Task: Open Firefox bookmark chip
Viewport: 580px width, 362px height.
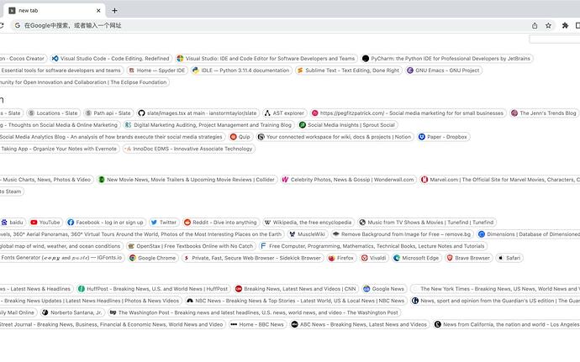Action: pos(341,258)
